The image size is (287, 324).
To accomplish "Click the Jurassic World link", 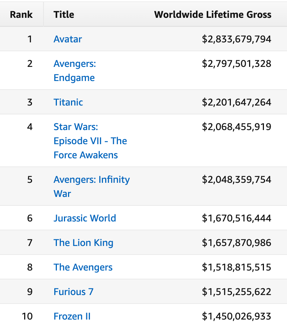I will click(x=85, y=218).
